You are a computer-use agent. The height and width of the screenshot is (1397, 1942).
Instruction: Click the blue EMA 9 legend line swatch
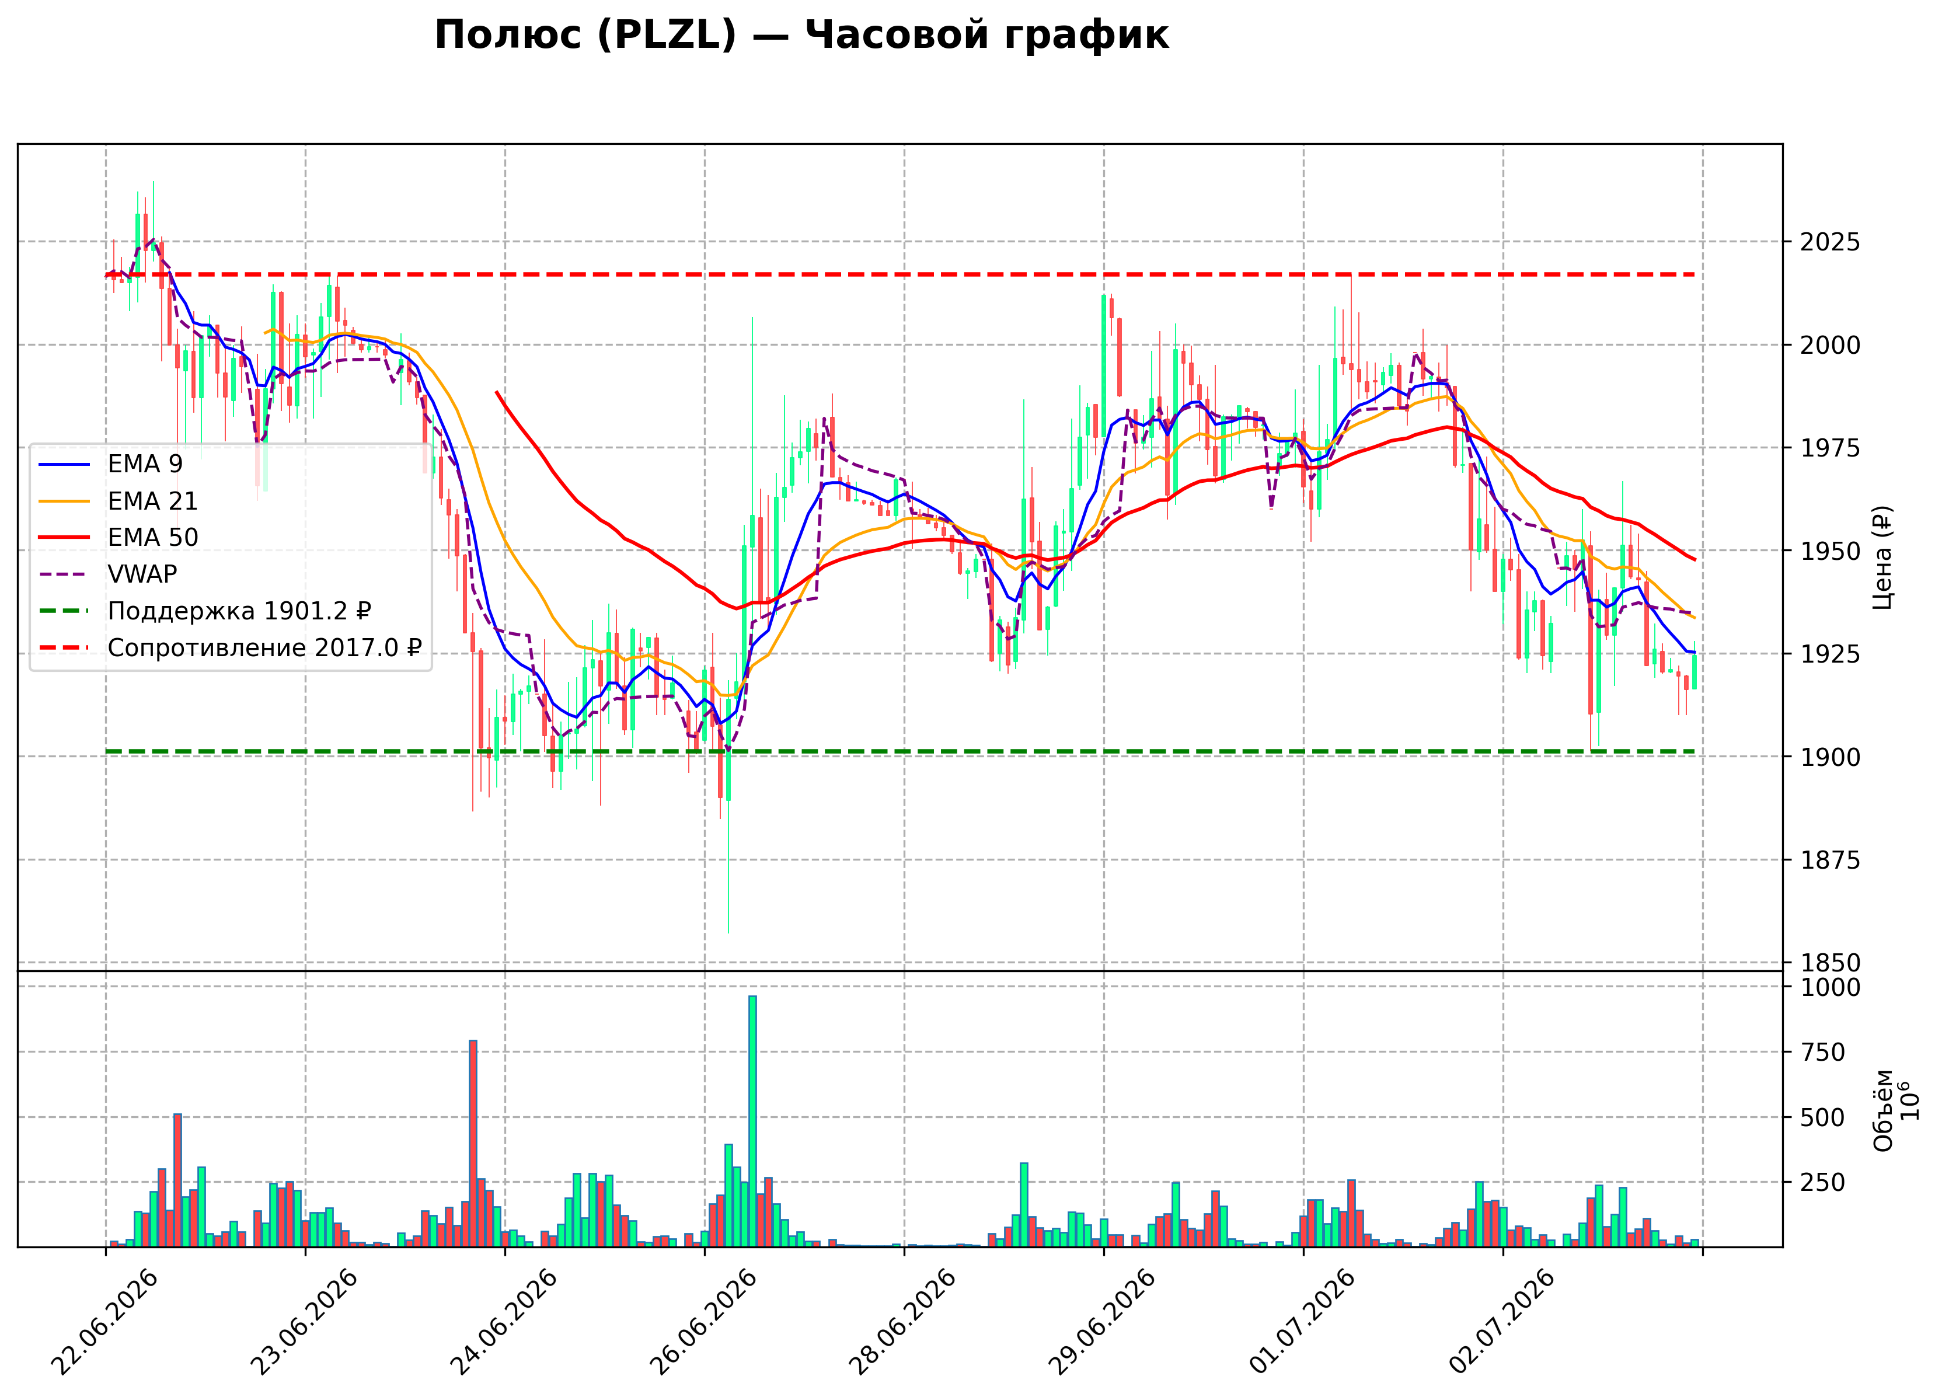pyautogui.click(x=64, y=464)
